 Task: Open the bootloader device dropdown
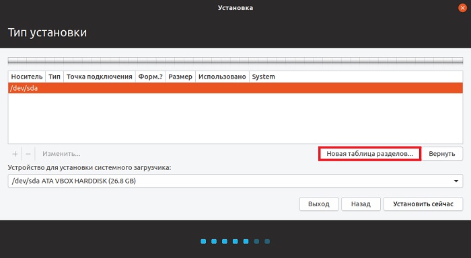click(x=235, y=181)
